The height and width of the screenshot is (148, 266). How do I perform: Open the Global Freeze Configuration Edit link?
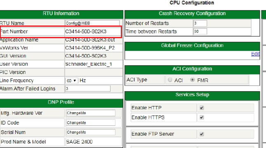pos(255,54)
